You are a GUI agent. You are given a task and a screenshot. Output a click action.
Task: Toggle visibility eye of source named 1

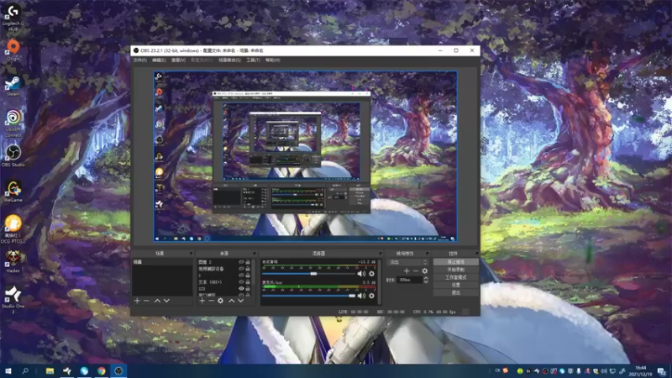(x=241, y=276)
